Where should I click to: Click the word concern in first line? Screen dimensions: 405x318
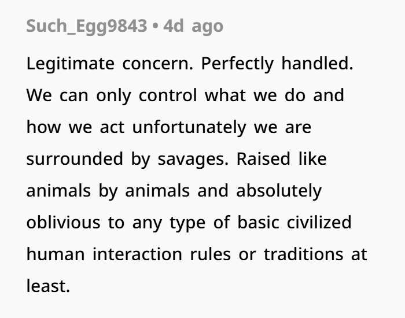coord(157,64)
